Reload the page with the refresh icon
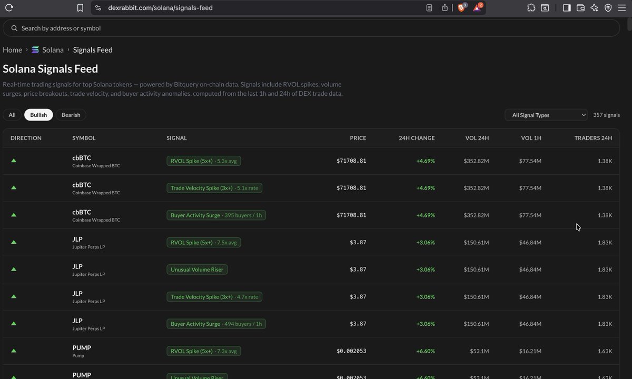This screenshot has height=379, width=632. [9, 7]
